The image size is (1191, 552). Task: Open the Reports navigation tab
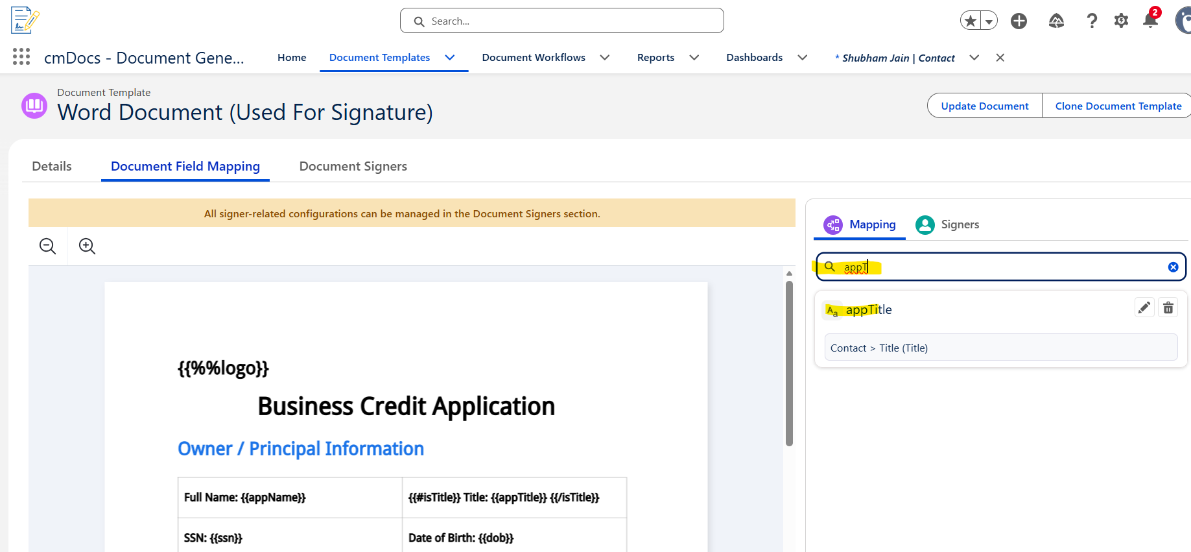[655, 58]
